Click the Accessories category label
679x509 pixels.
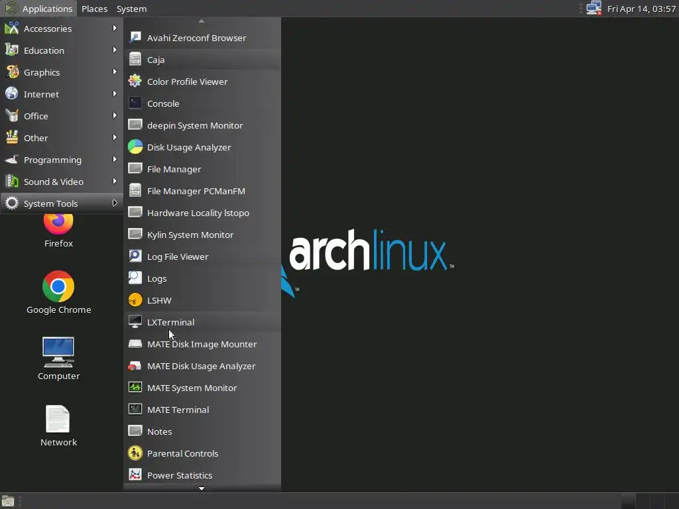[48, 28]
